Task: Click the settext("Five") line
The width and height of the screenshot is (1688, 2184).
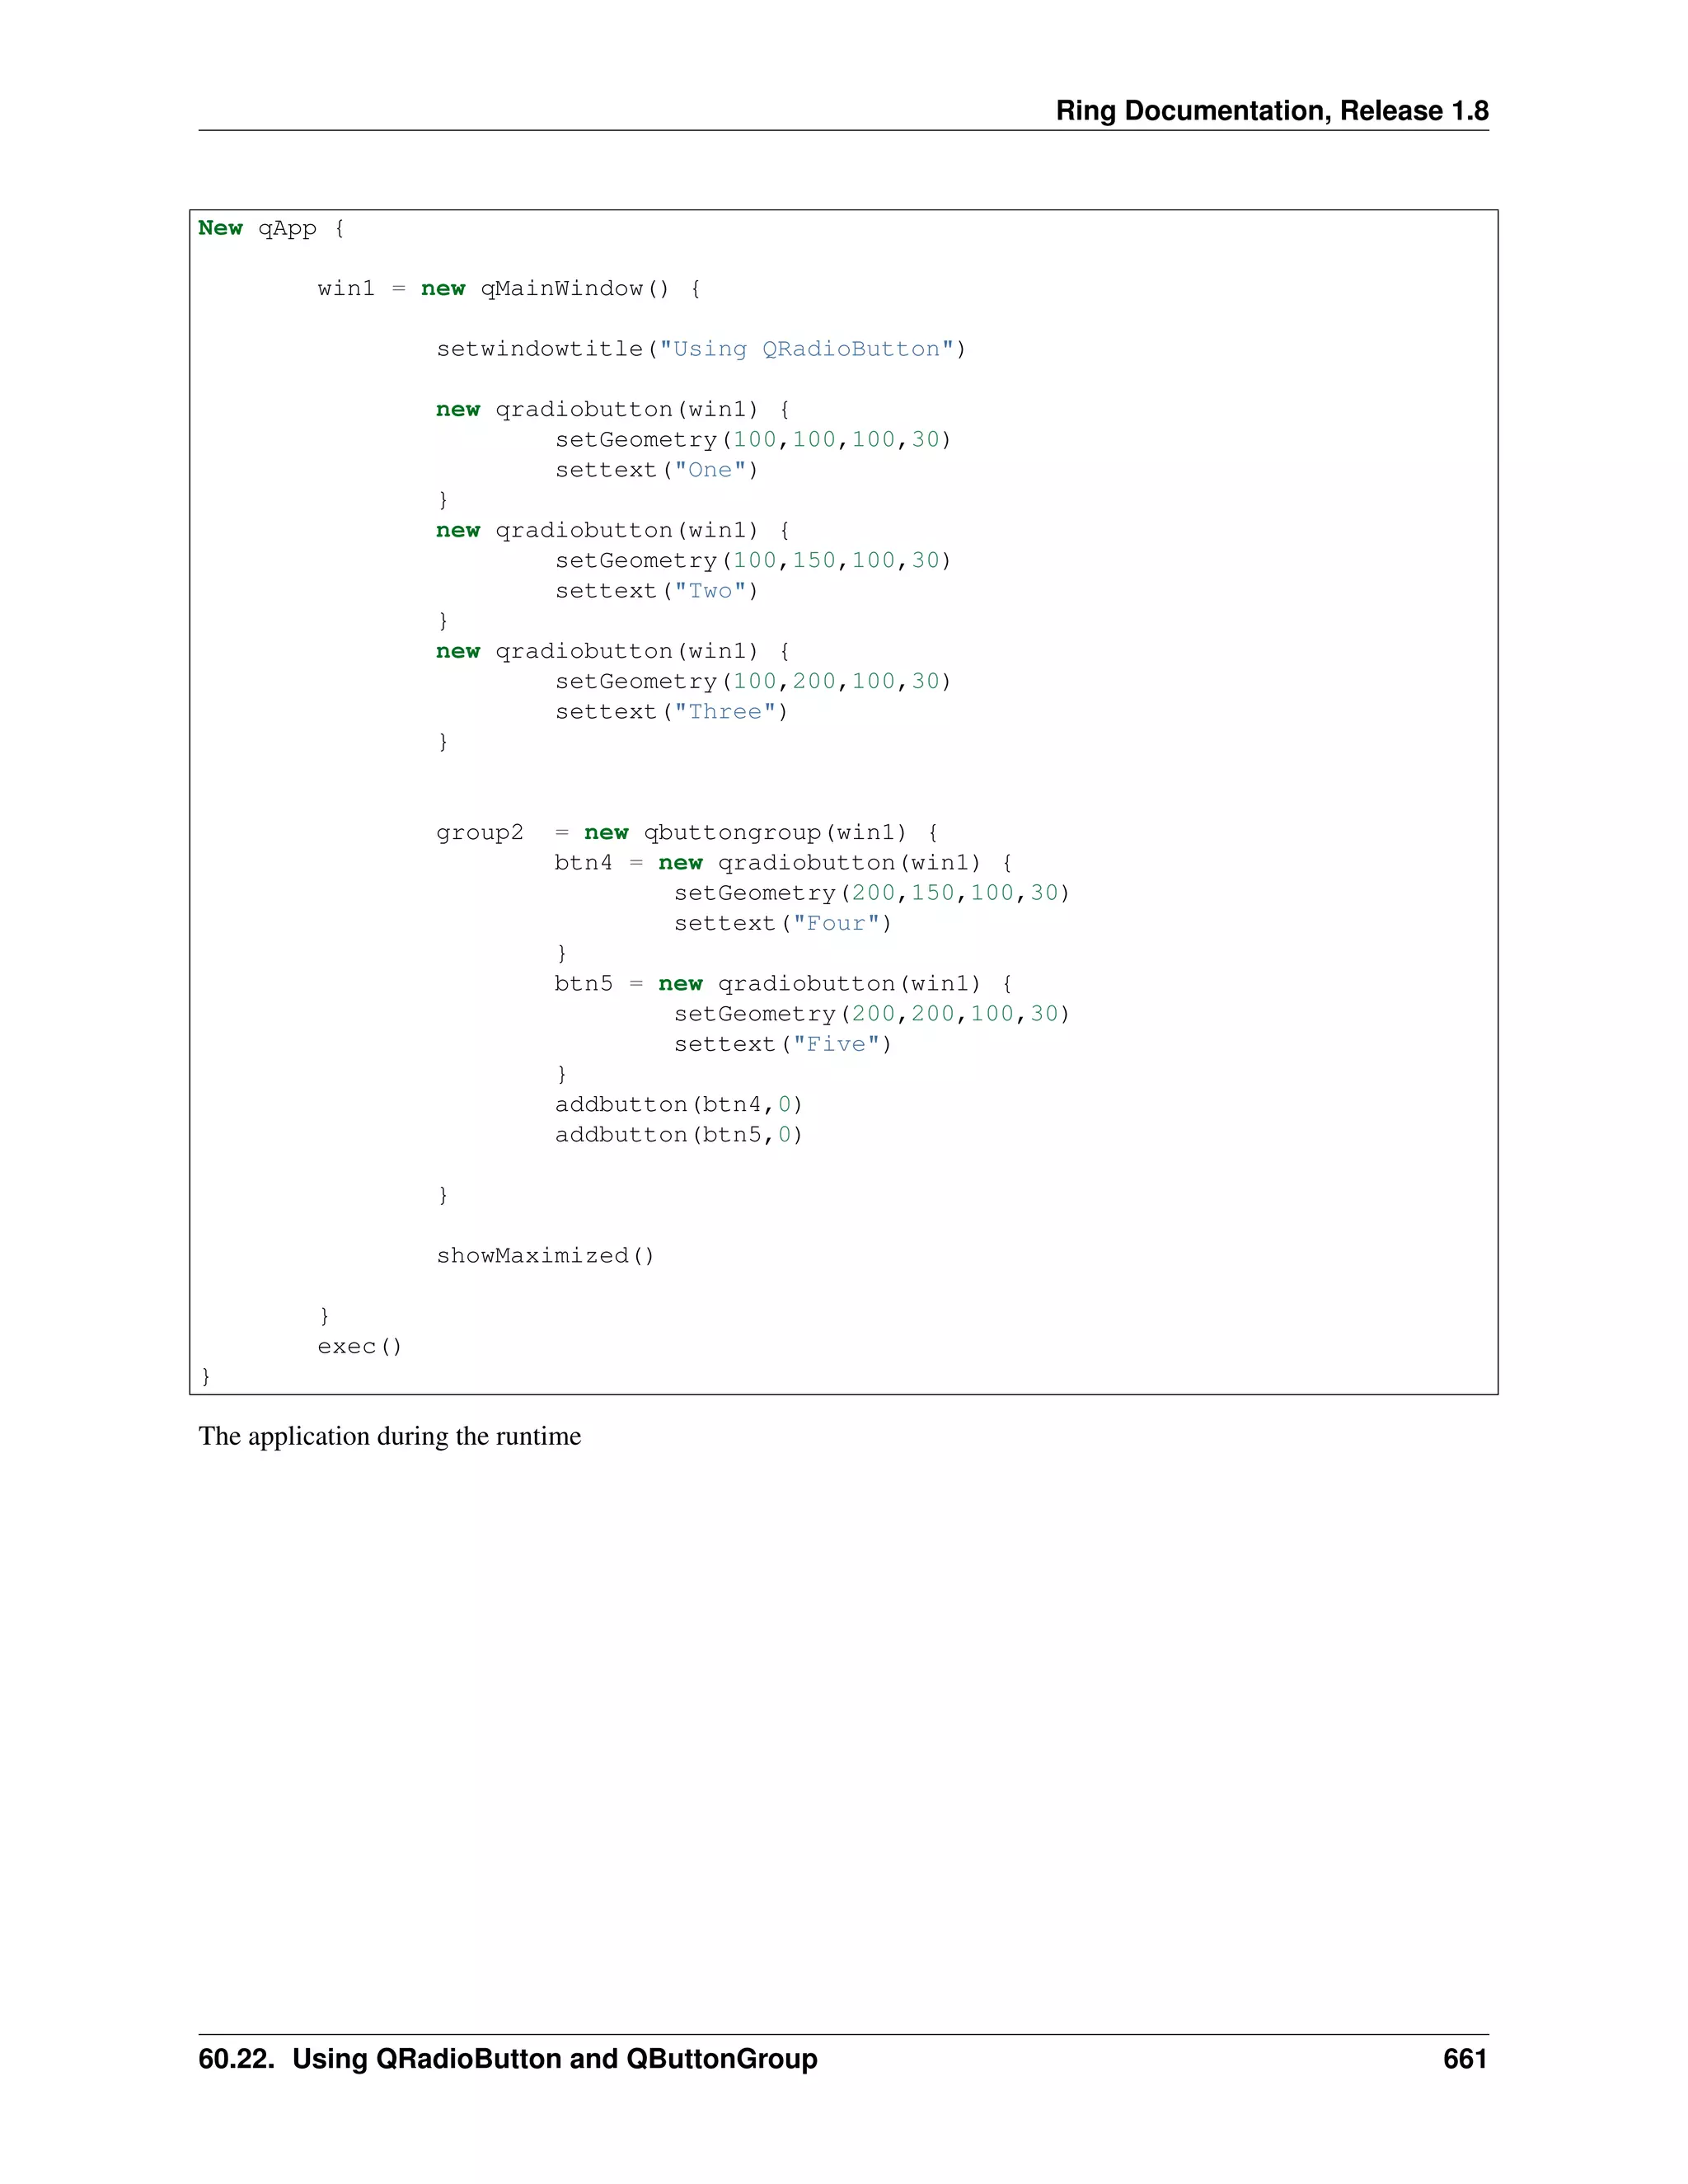Action: click(x=782, y=1045)
